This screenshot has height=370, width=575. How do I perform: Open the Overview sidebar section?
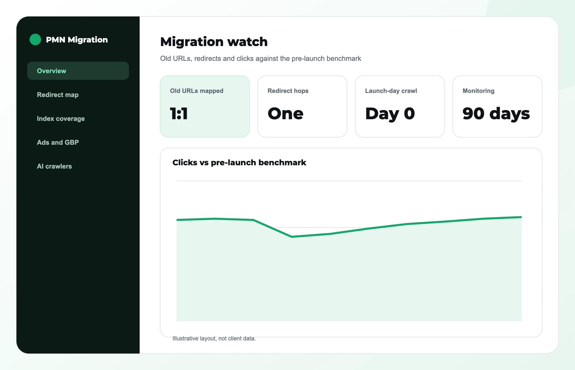(78, 71)
